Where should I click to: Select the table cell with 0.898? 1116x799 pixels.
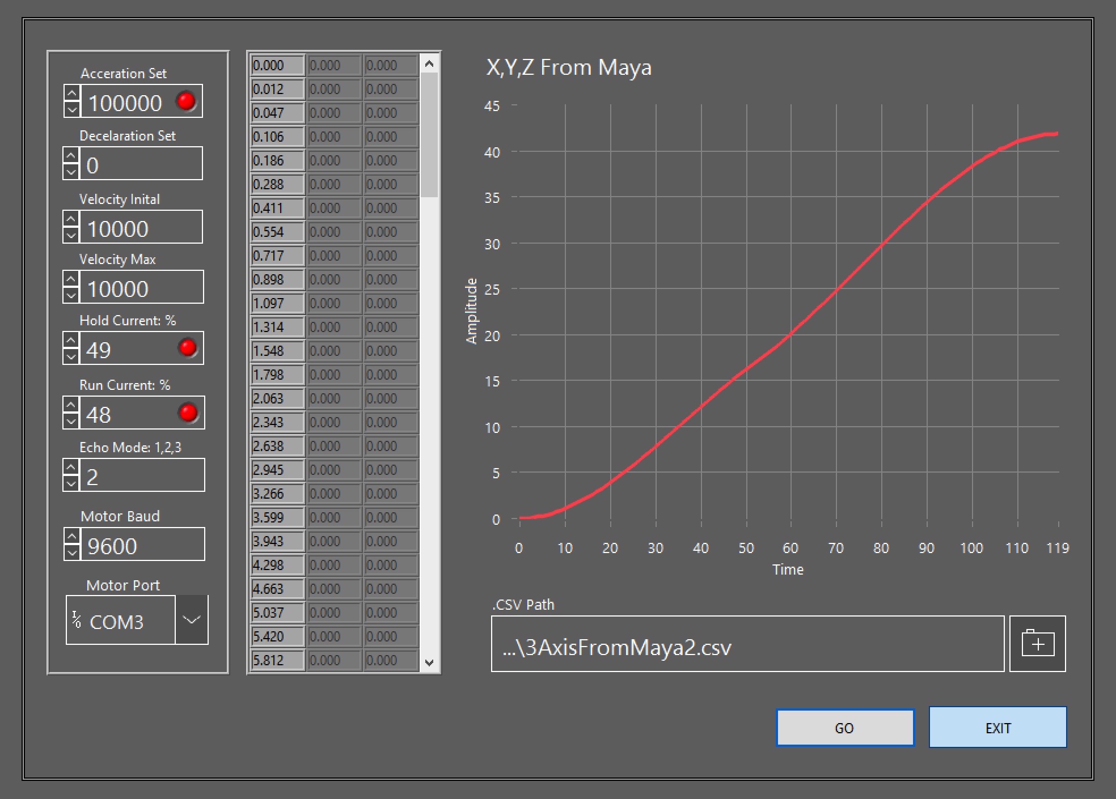278,279
